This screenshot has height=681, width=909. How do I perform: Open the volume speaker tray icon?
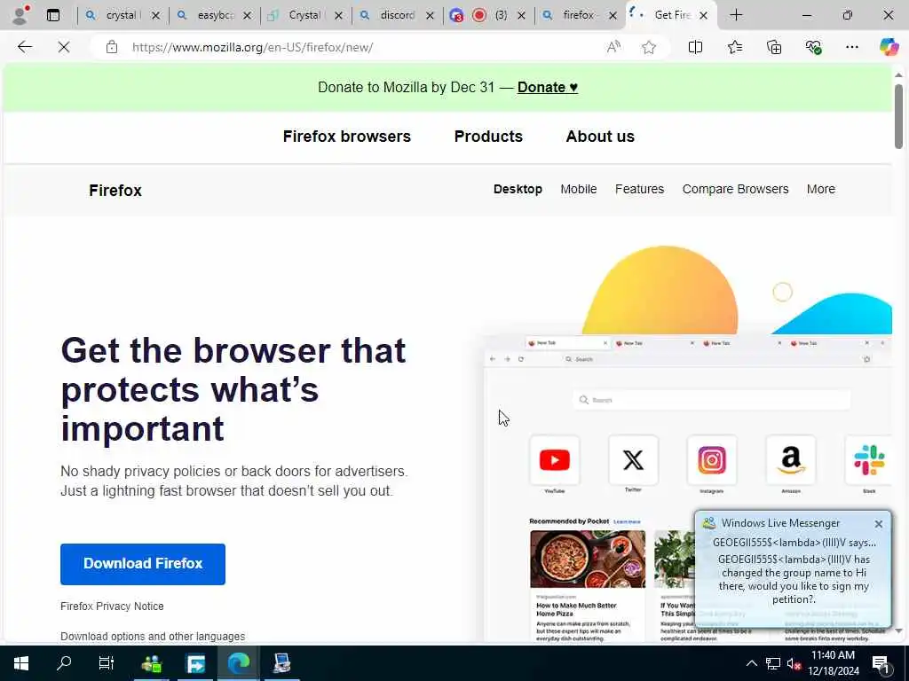click(x=793, y=663)
